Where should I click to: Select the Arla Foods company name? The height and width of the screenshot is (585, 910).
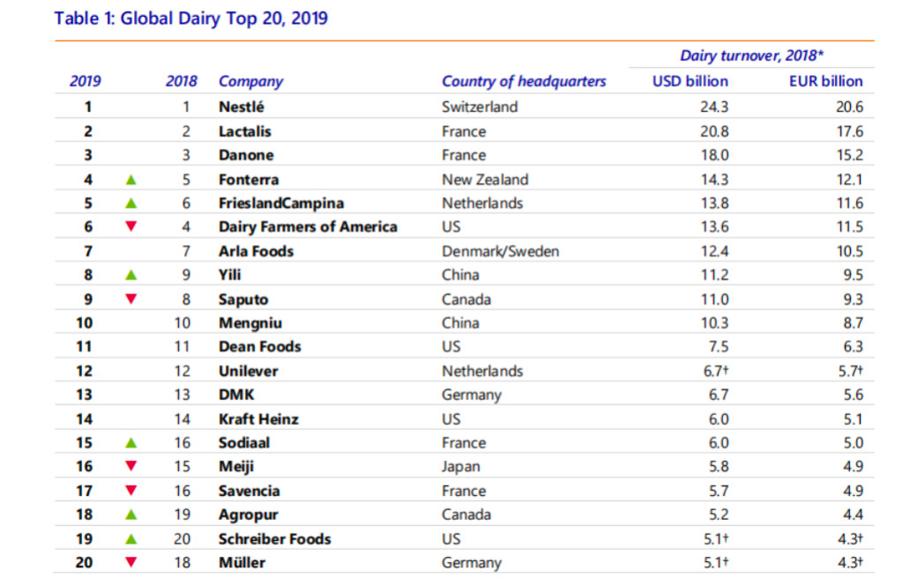point(256,251)
